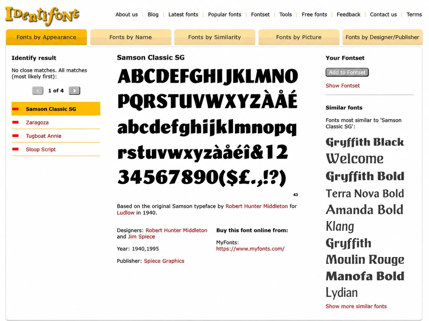The width and height of the screenshot is (429, 321).
Task: Open the plain Gryffith similar font
Action: 349,243
